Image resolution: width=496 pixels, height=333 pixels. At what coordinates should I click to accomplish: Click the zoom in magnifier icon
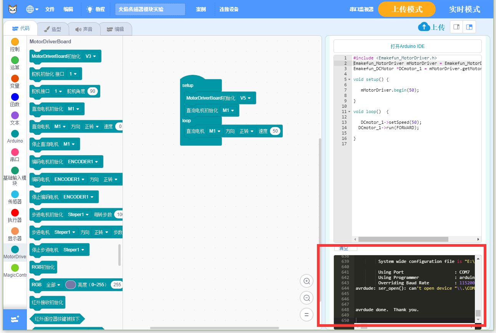pos(307,281)
